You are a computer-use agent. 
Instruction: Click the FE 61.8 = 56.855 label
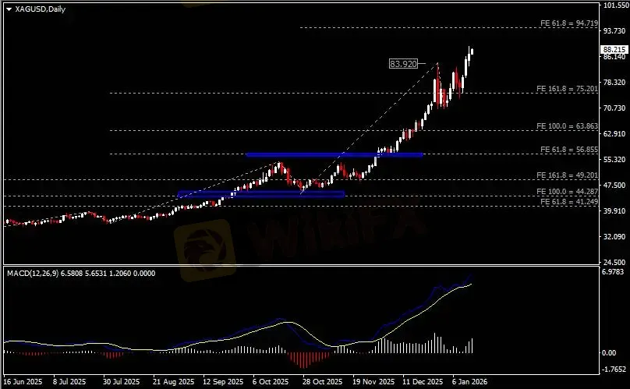pyautogui.click(x=569, y=149)
